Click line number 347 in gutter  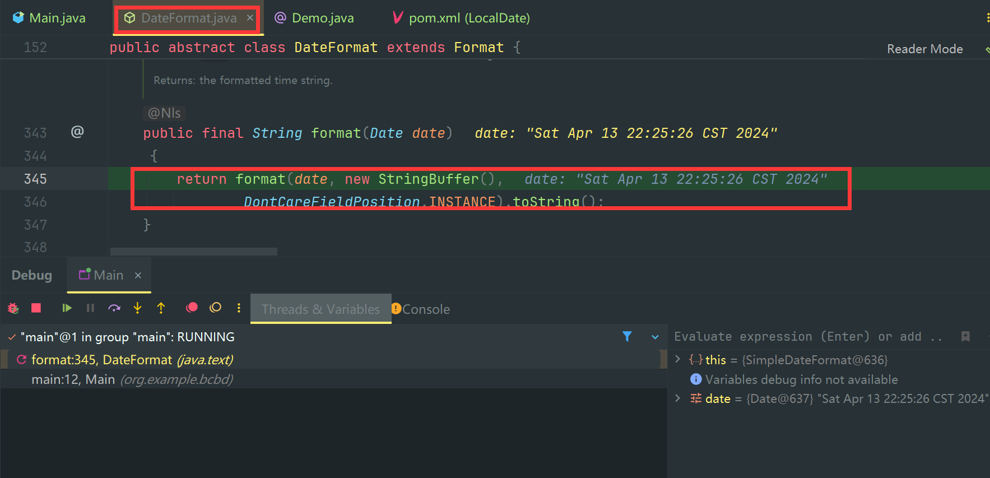[35, 225]
